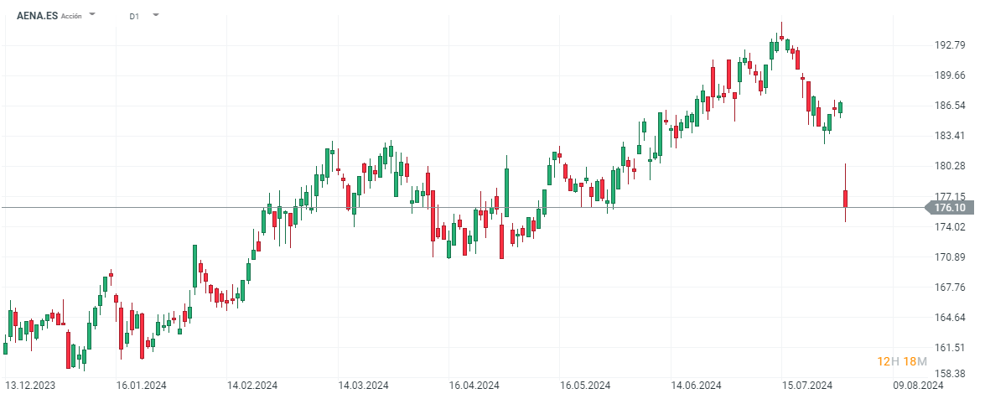Select the 16.04.2024 date axis label

coord(474,386)
